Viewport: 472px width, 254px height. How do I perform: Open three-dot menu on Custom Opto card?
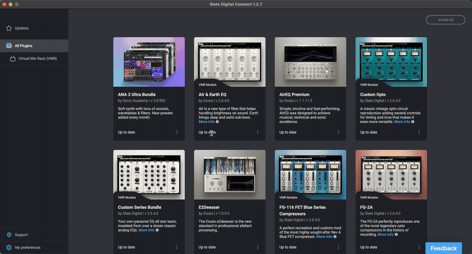pos(419,132)
